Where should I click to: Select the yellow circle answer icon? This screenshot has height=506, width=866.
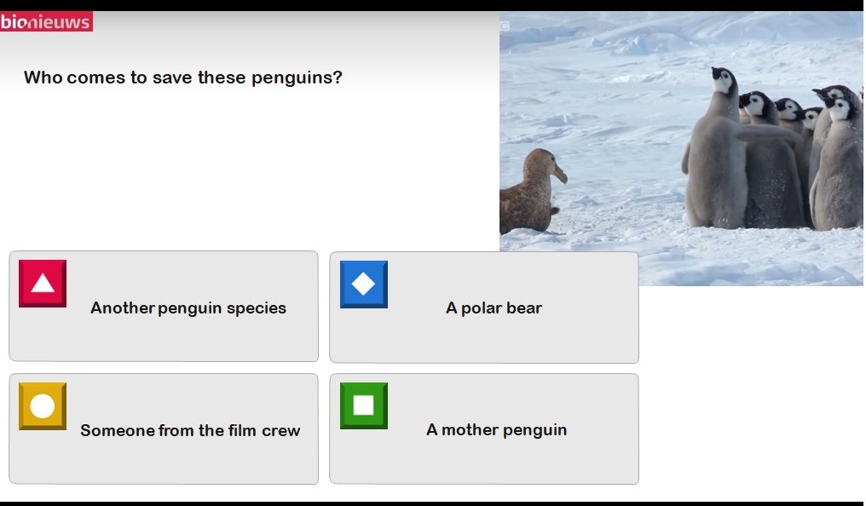[x=43, y=406]
